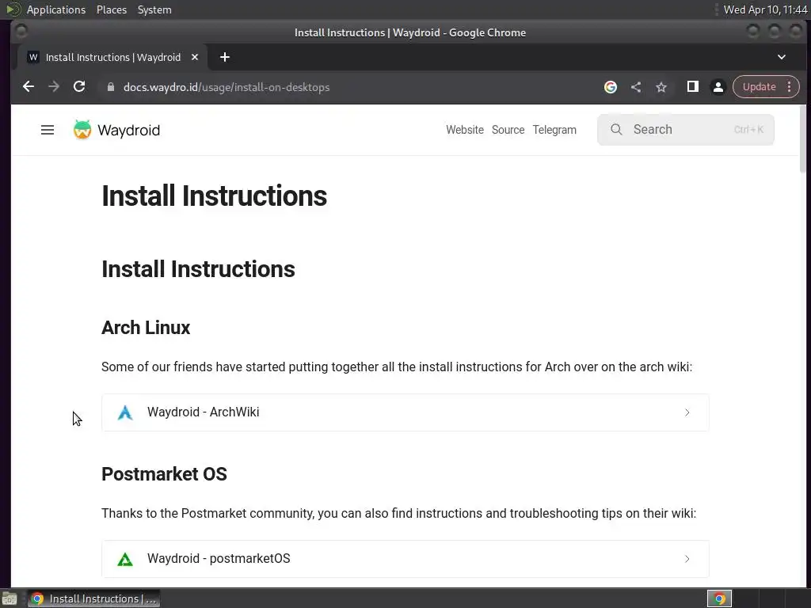Click the Telegram link
Screen dimensions: 811x608
click(554, 130)
